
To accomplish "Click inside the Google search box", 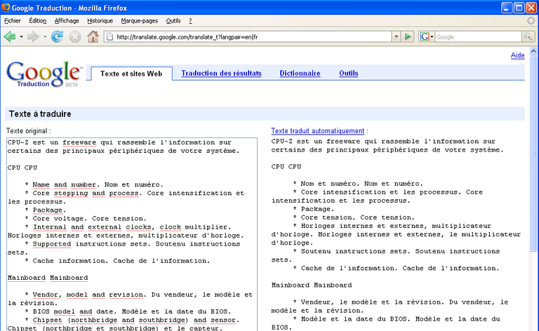I will [x=478, y=36].
